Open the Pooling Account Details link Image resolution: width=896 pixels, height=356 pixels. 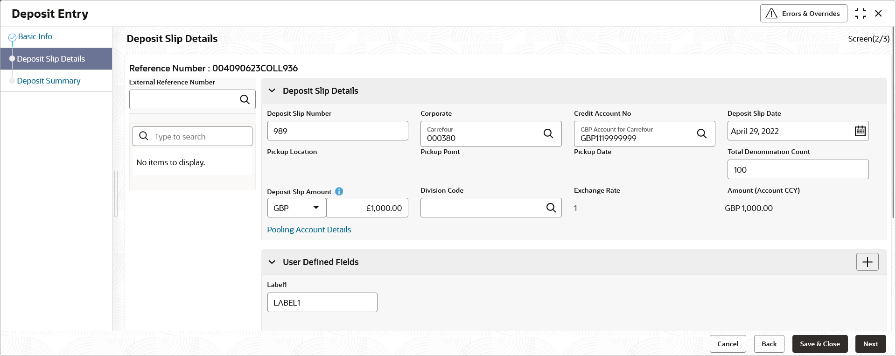click(x=309, y=230)
